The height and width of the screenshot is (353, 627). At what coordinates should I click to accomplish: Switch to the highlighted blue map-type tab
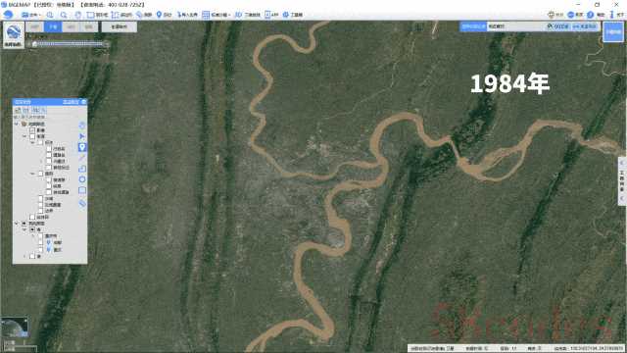tap(53, 26)
